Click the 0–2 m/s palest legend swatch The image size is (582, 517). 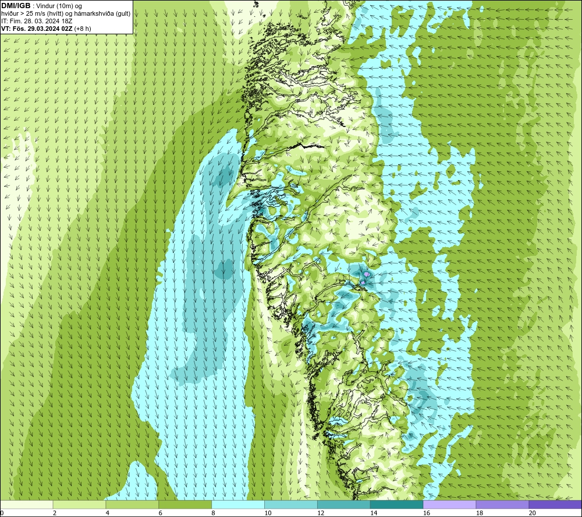[x=27, y=504]
